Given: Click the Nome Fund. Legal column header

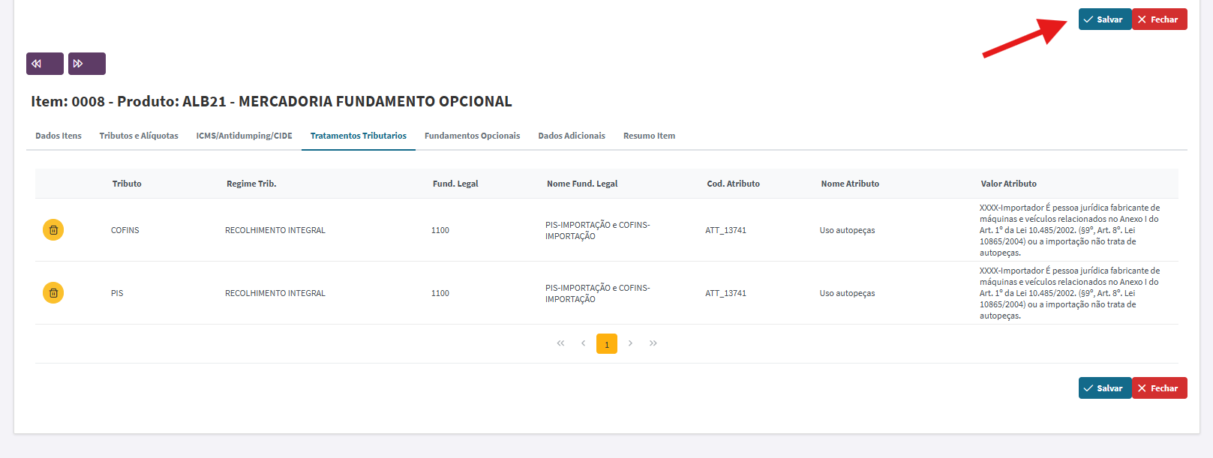Looking at the screenshot, I should coord(582,184).
